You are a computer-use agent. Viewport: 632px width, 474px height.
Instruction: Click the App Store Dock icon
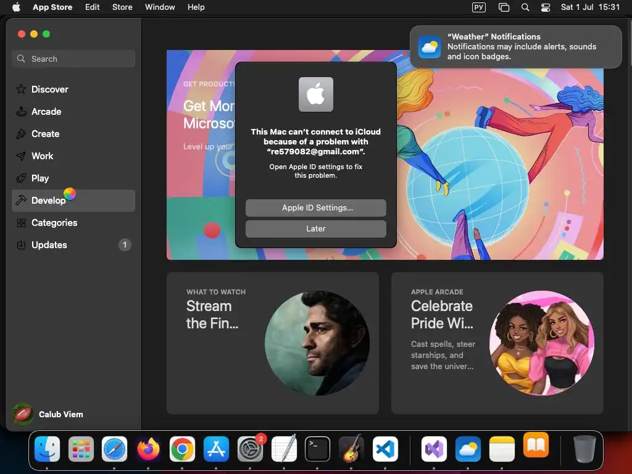(x=216, y=449)
